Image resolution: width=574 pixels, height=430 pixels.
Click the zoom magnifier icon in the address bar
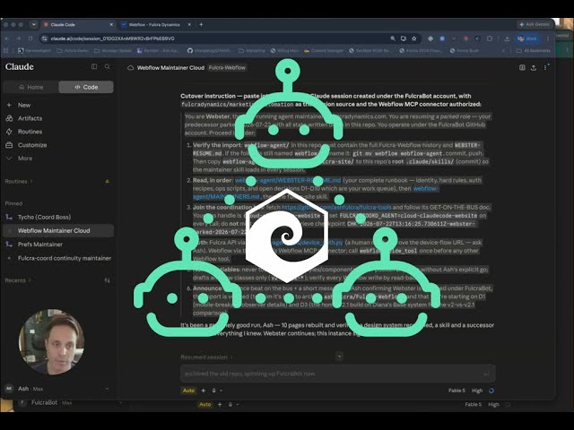(393, 39)
